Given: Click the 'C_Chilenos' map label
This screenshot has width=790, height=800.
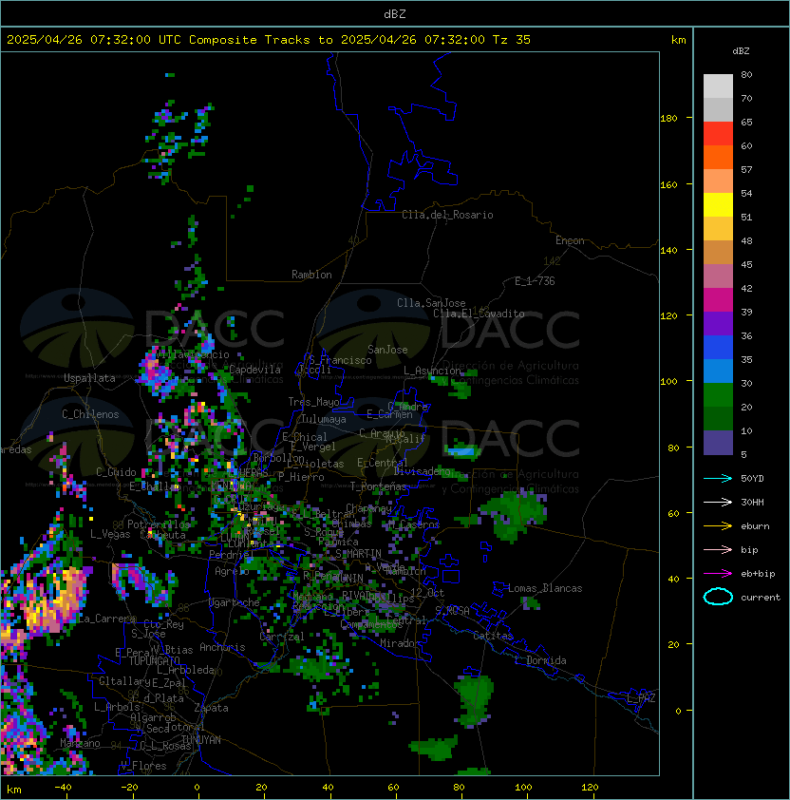Looking at the screenshot, I should 90,414.
